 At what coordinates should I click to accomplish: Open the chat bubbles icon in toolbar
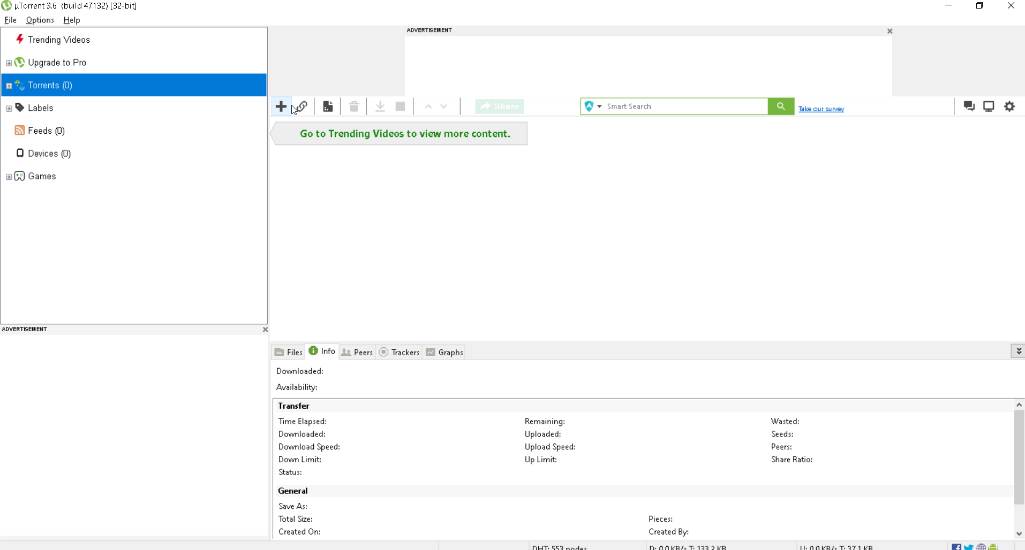tap(969, 106)
